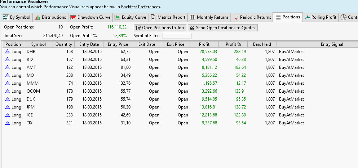
Task: Switch to the Monthly Returns tab
Action: (x=212, y=17)
